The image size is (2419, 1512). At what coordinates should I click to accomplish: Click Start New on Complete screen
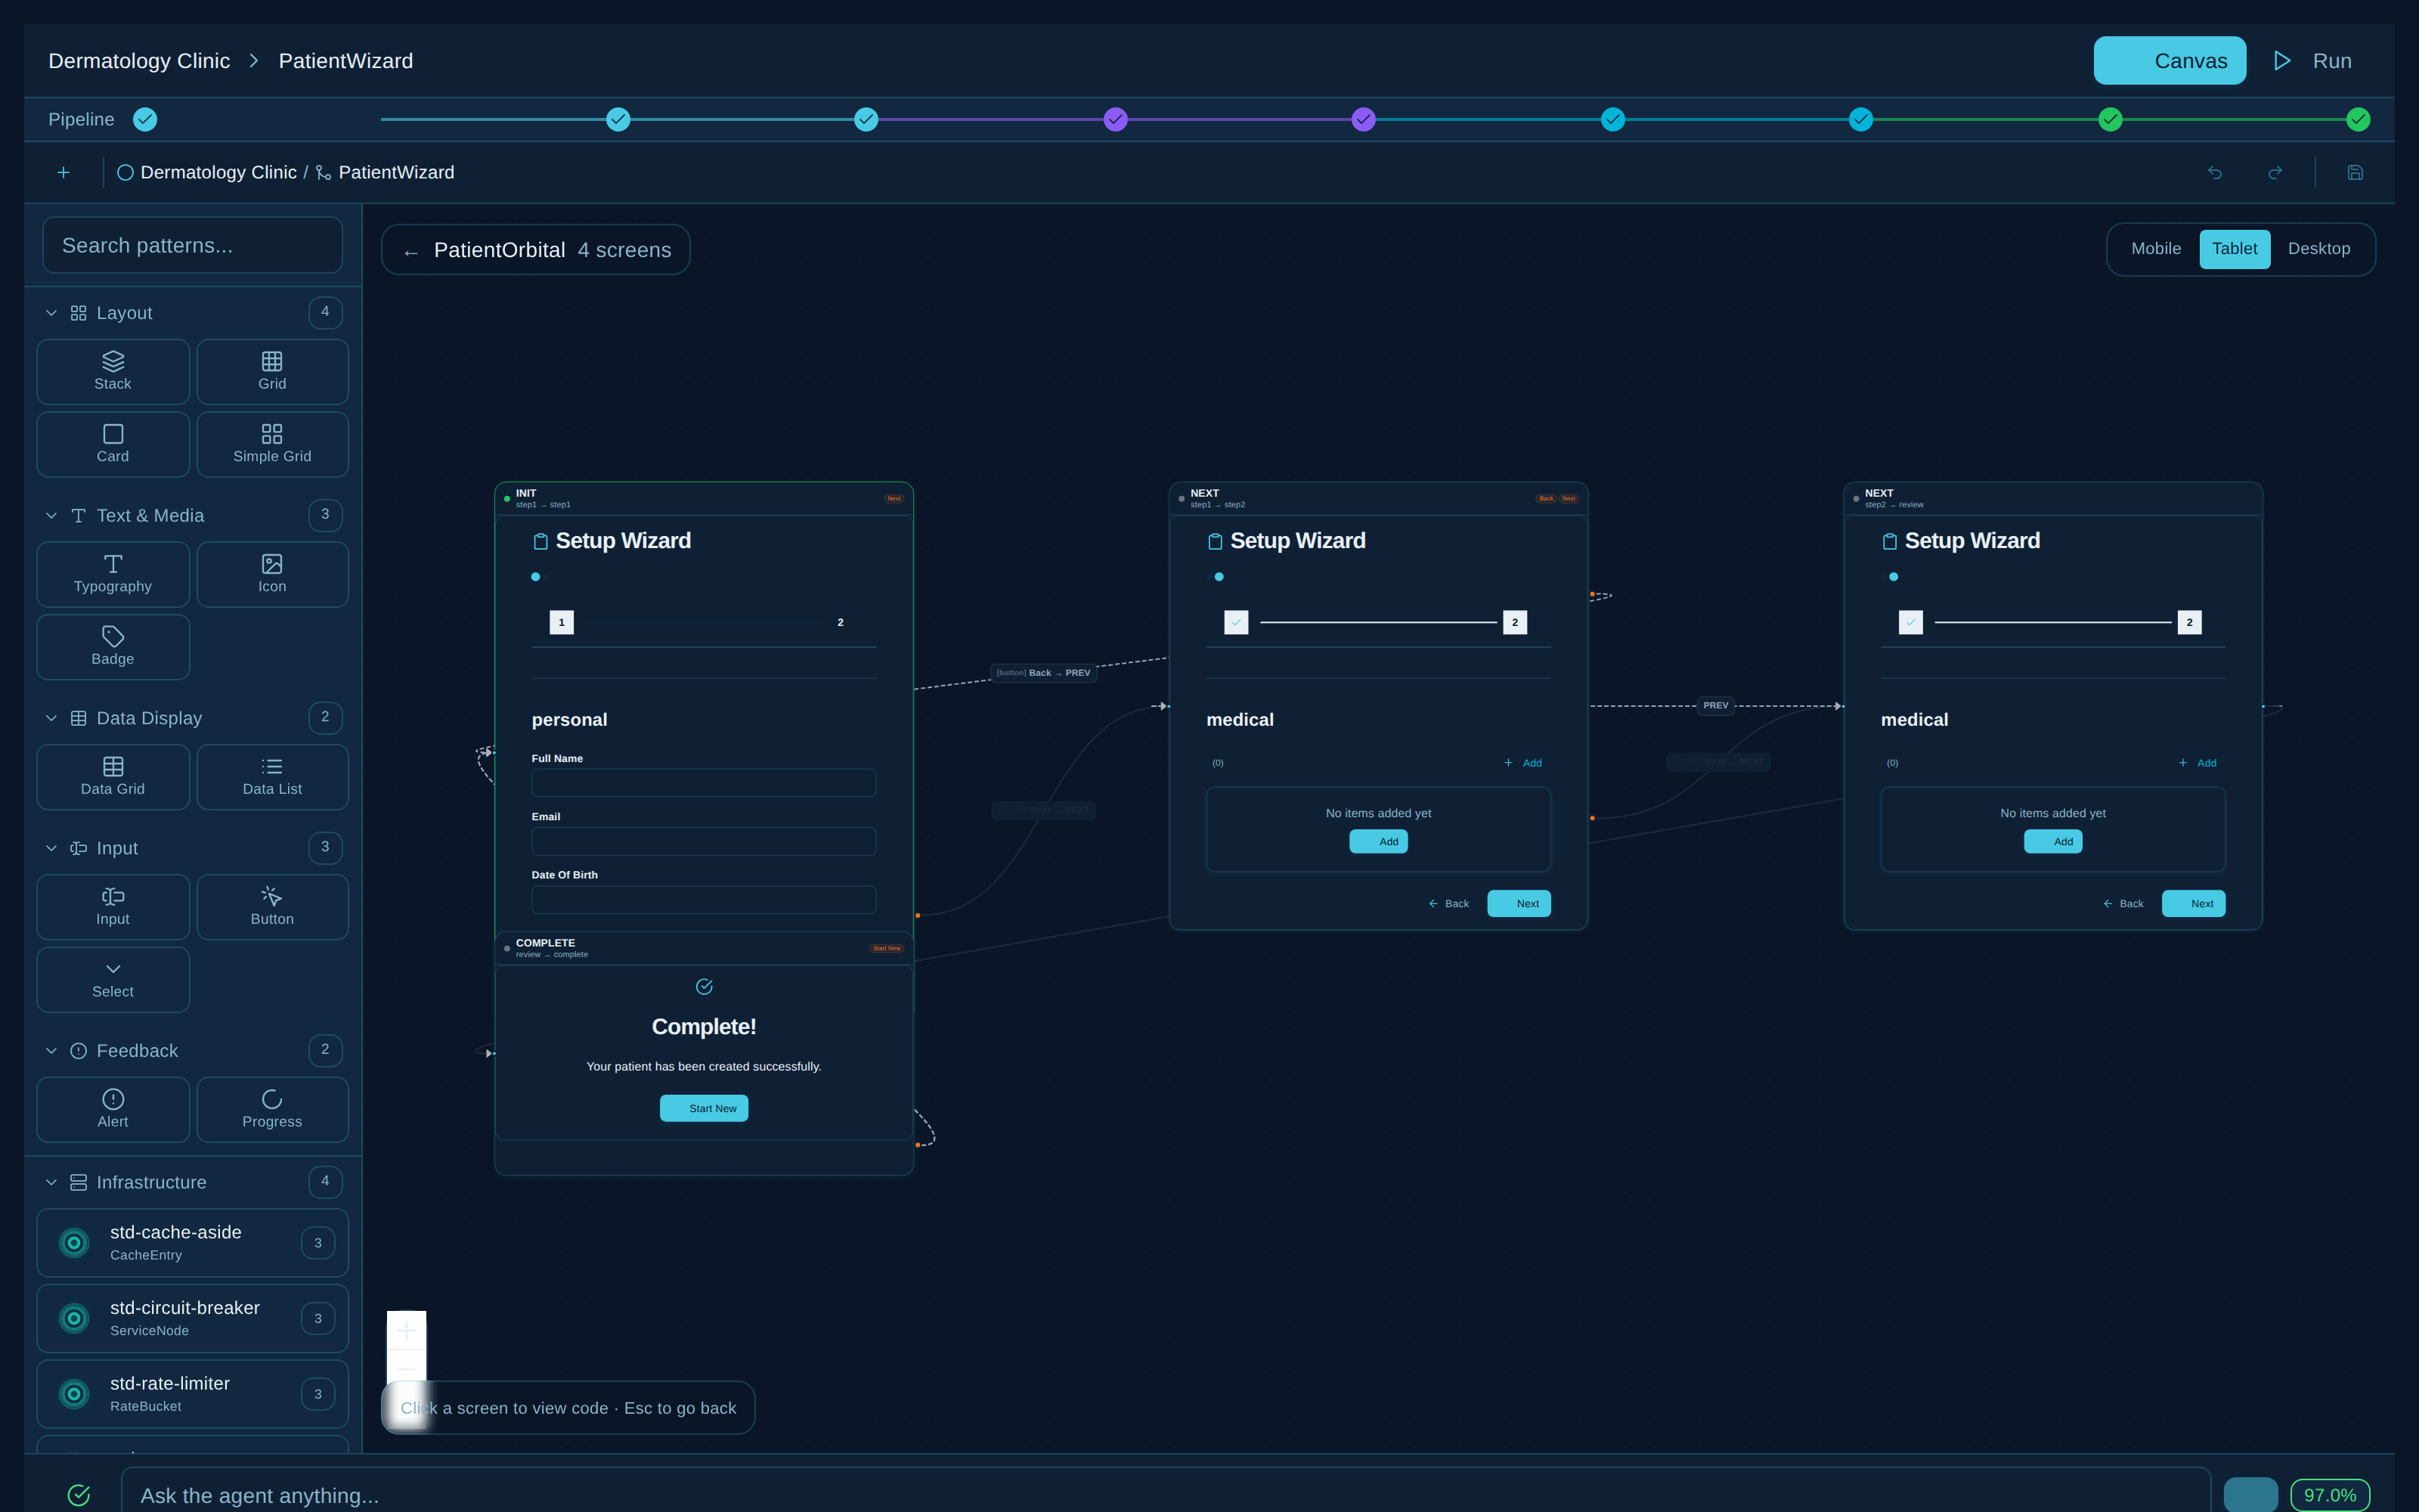[704, 1108]
